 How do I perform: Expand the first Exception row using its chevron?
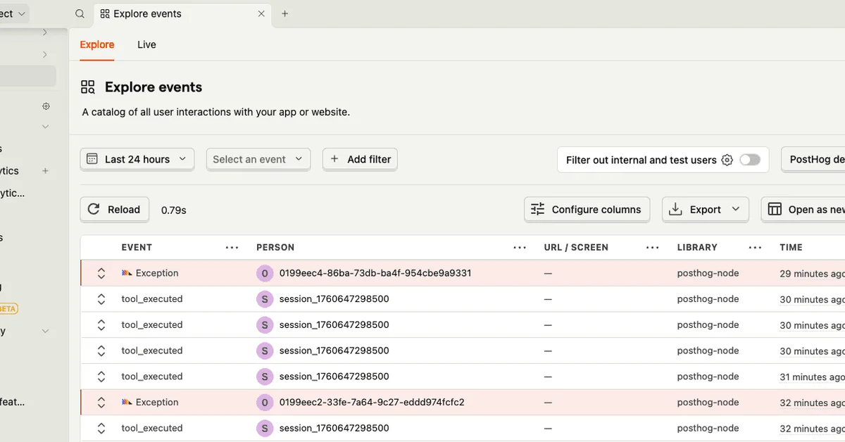pyautogui.click(x=101, y=272)
